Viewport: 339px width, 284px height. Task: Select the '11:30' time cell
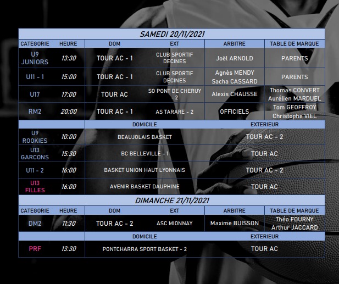[69, 223]
